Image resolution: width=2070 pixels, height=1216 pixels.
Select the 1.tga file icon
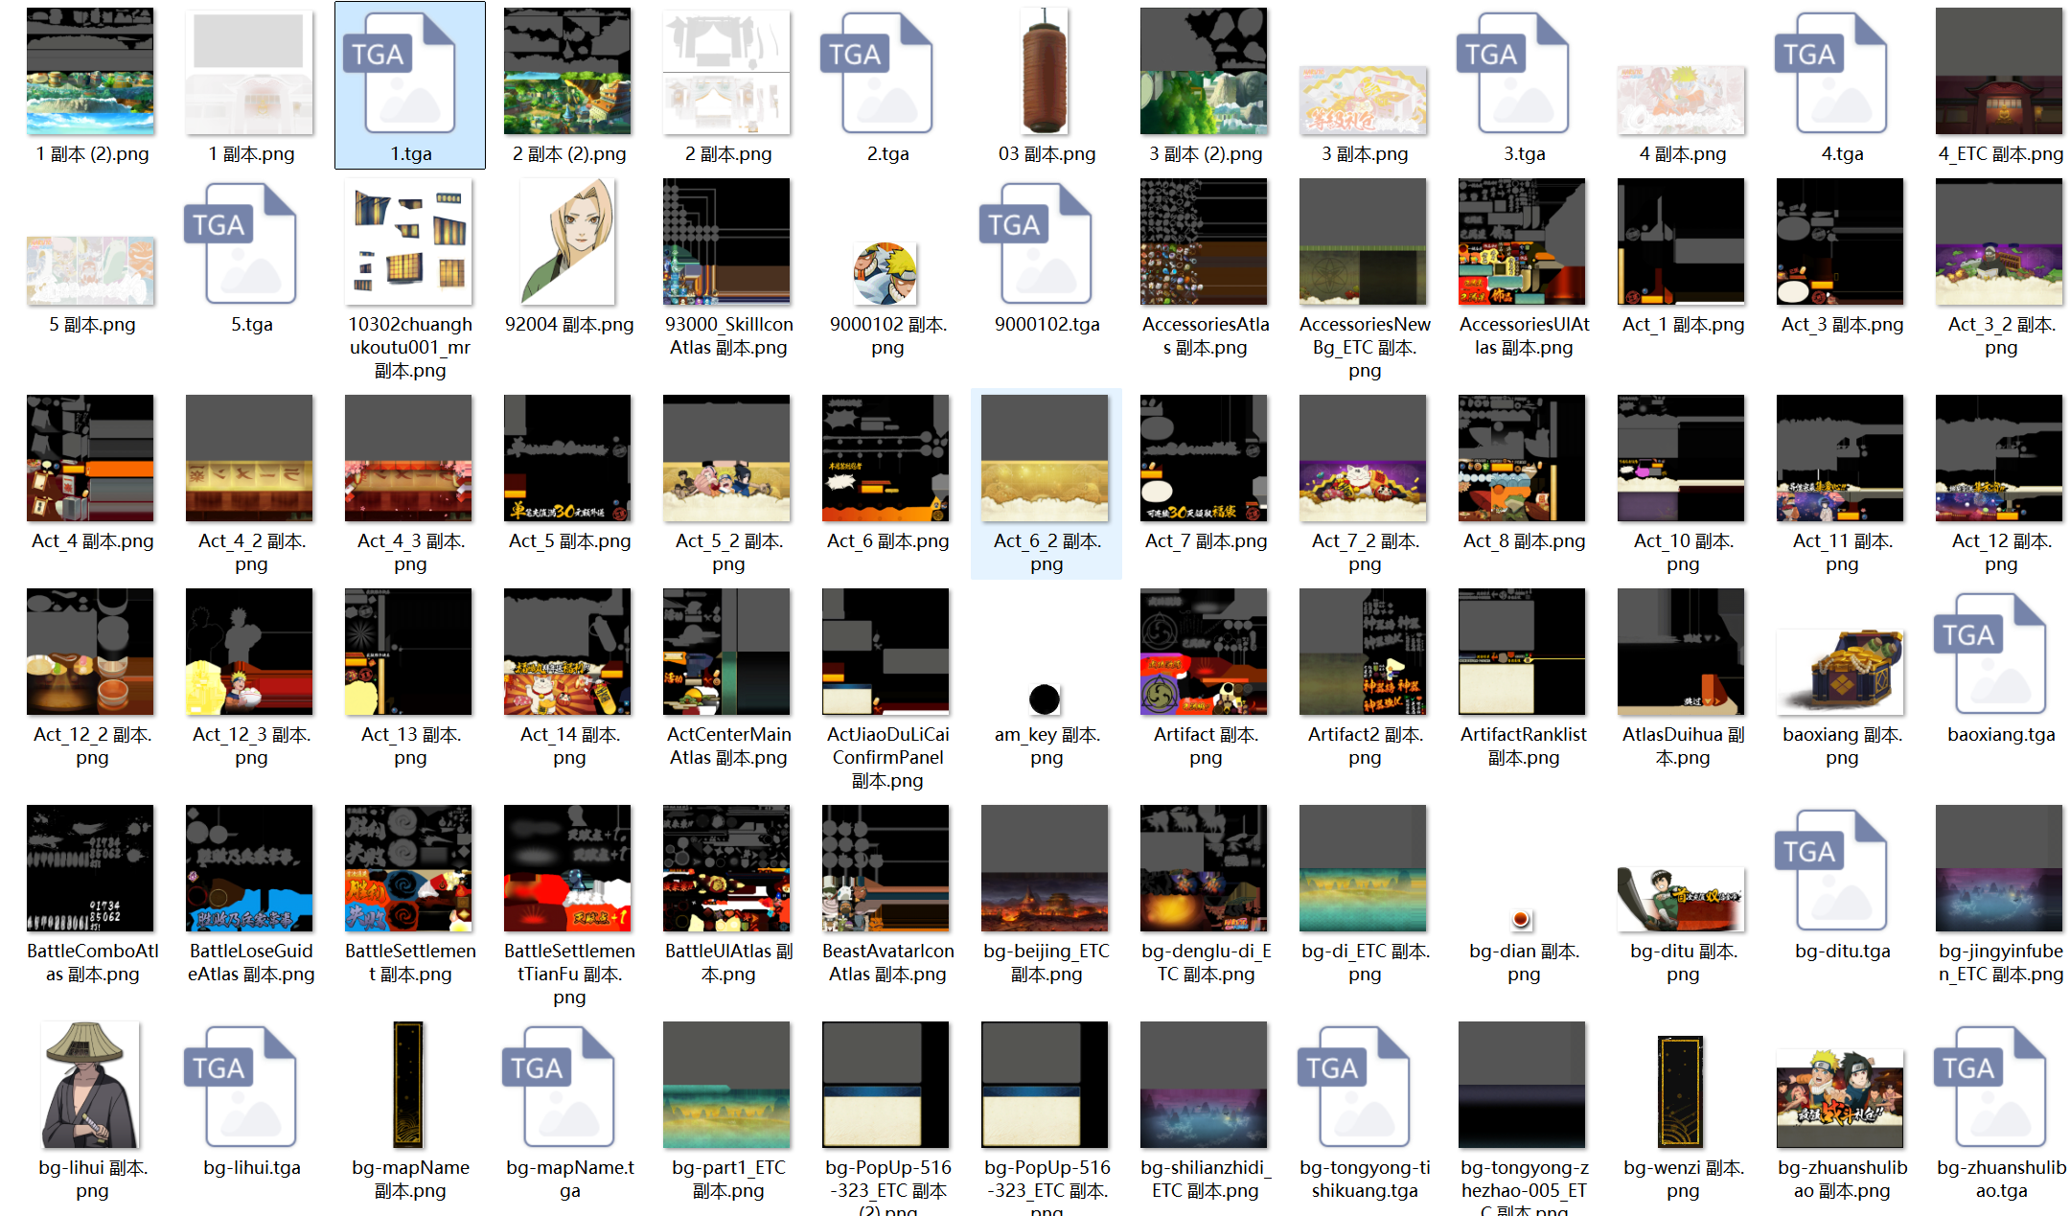point(410,73)
